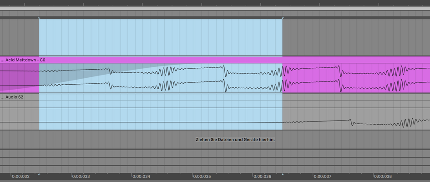
Task: Select the loop brace end handle at top
Action: [x=283, y=18]
